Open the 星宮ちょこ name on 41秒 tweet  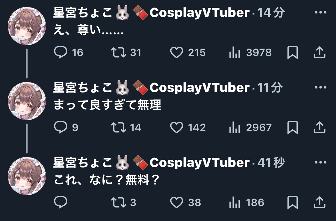82,162
